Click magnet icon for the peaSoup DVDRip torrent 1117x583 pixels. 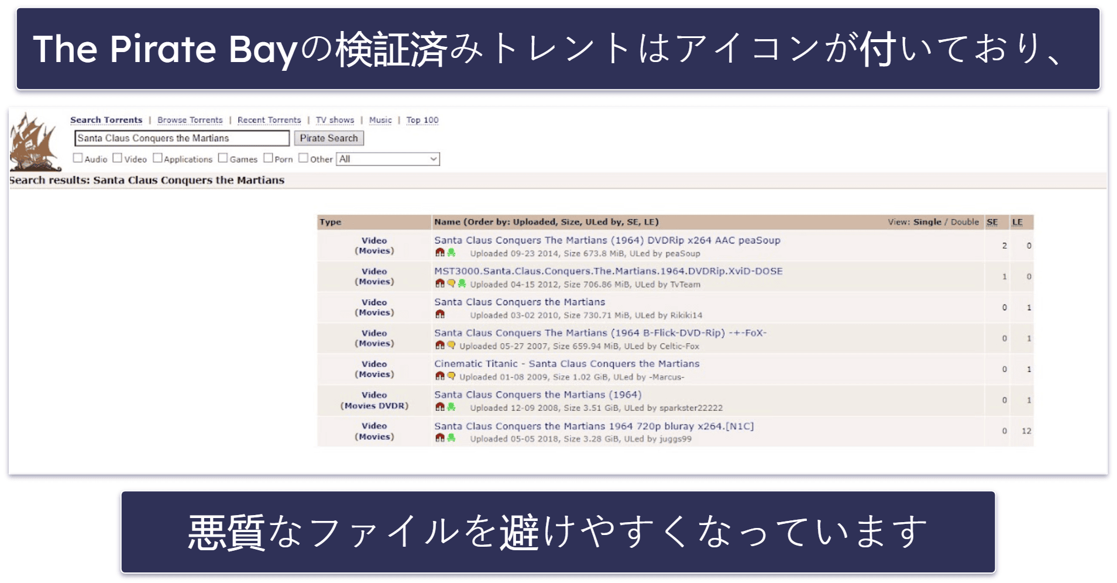tap(440, 253)
